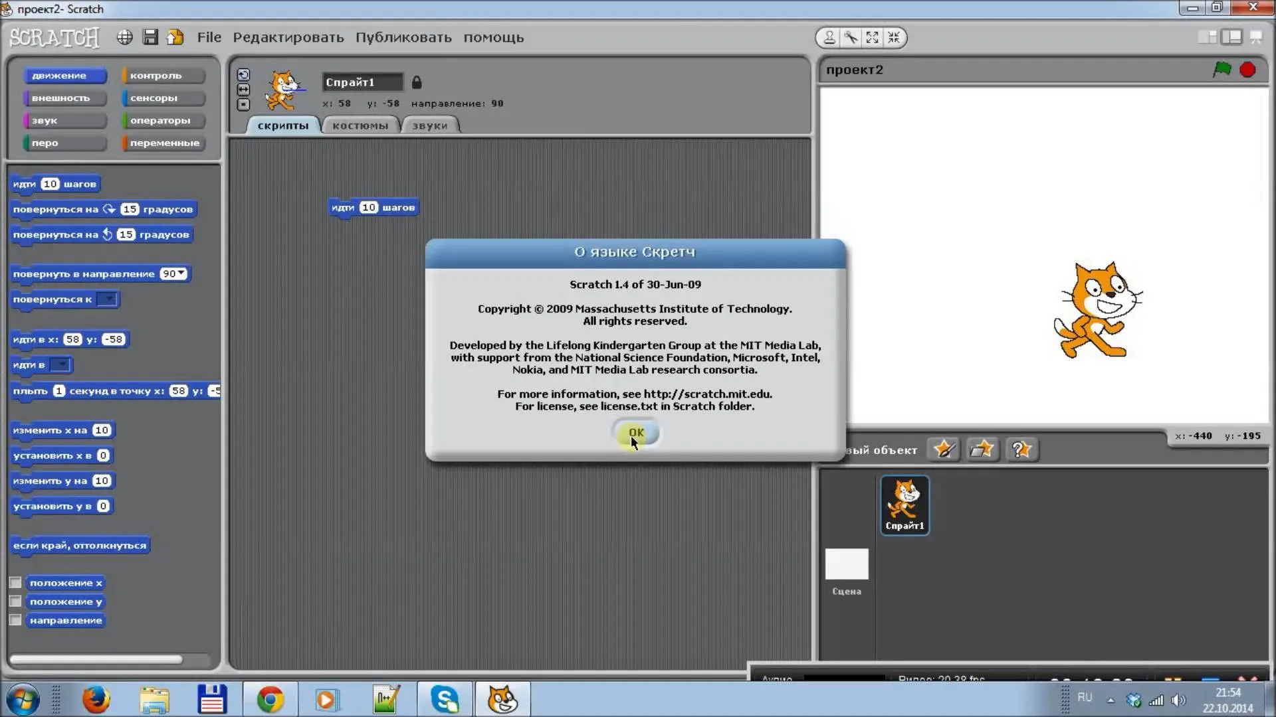The image size is (1276, 717).
Task: Stop all scripts with red button
Action: [x=1247, y=70]
